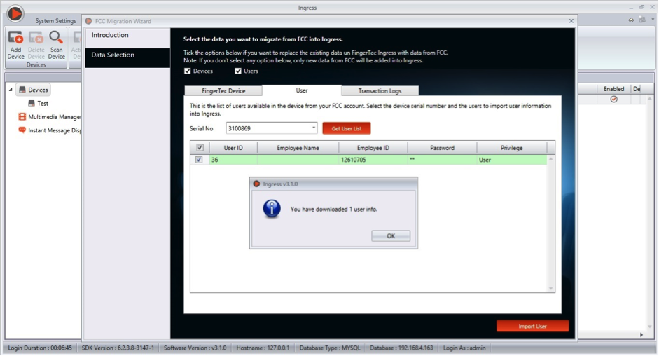Click the Import User button
The height and width of the screenshot is (356, 659).
(x=532, y=326)
